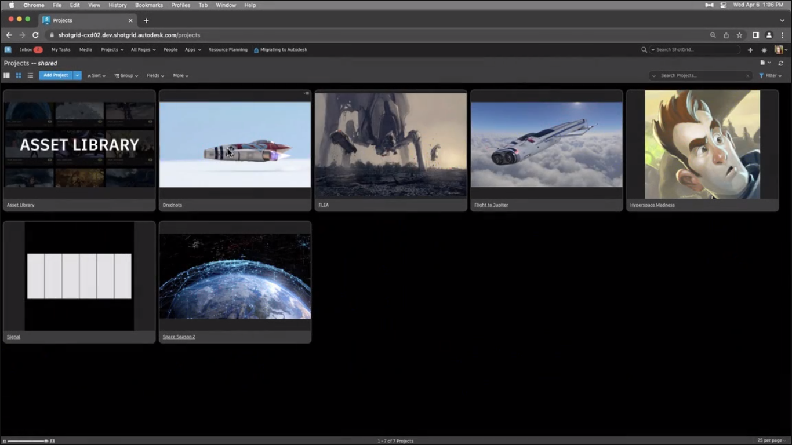Adjust the thumbnail size slider

tap(45, 441)
